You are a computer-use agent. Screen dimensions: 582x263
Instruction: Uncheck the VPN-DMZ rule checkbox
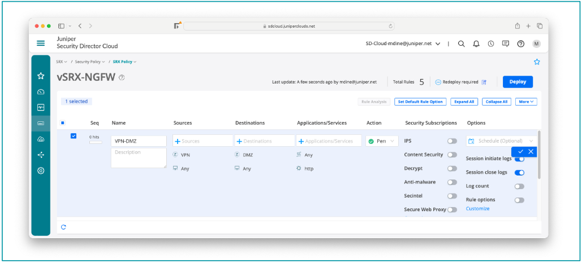pyautogui.click(x=74, y=136)
